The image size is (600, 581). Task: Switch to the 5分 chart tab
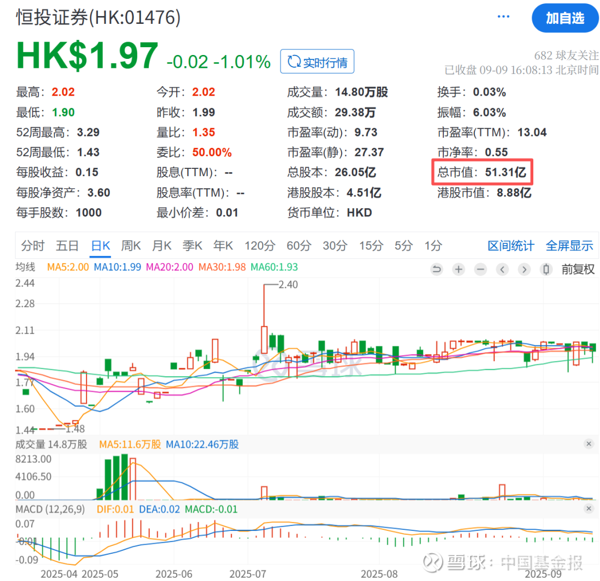pyautogui.click(x=404, y=246)
